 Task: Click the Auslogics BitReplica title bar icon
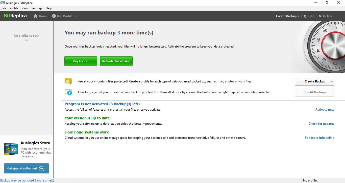(3, 3)
